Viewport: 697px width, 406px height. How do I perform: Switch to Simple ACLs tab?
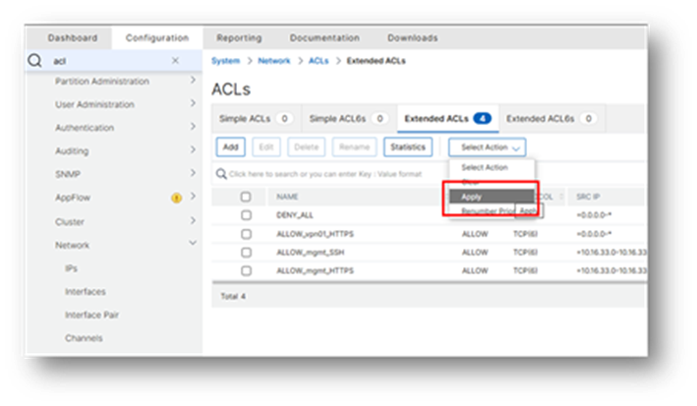pyautogui.click(x=256, y=119)
